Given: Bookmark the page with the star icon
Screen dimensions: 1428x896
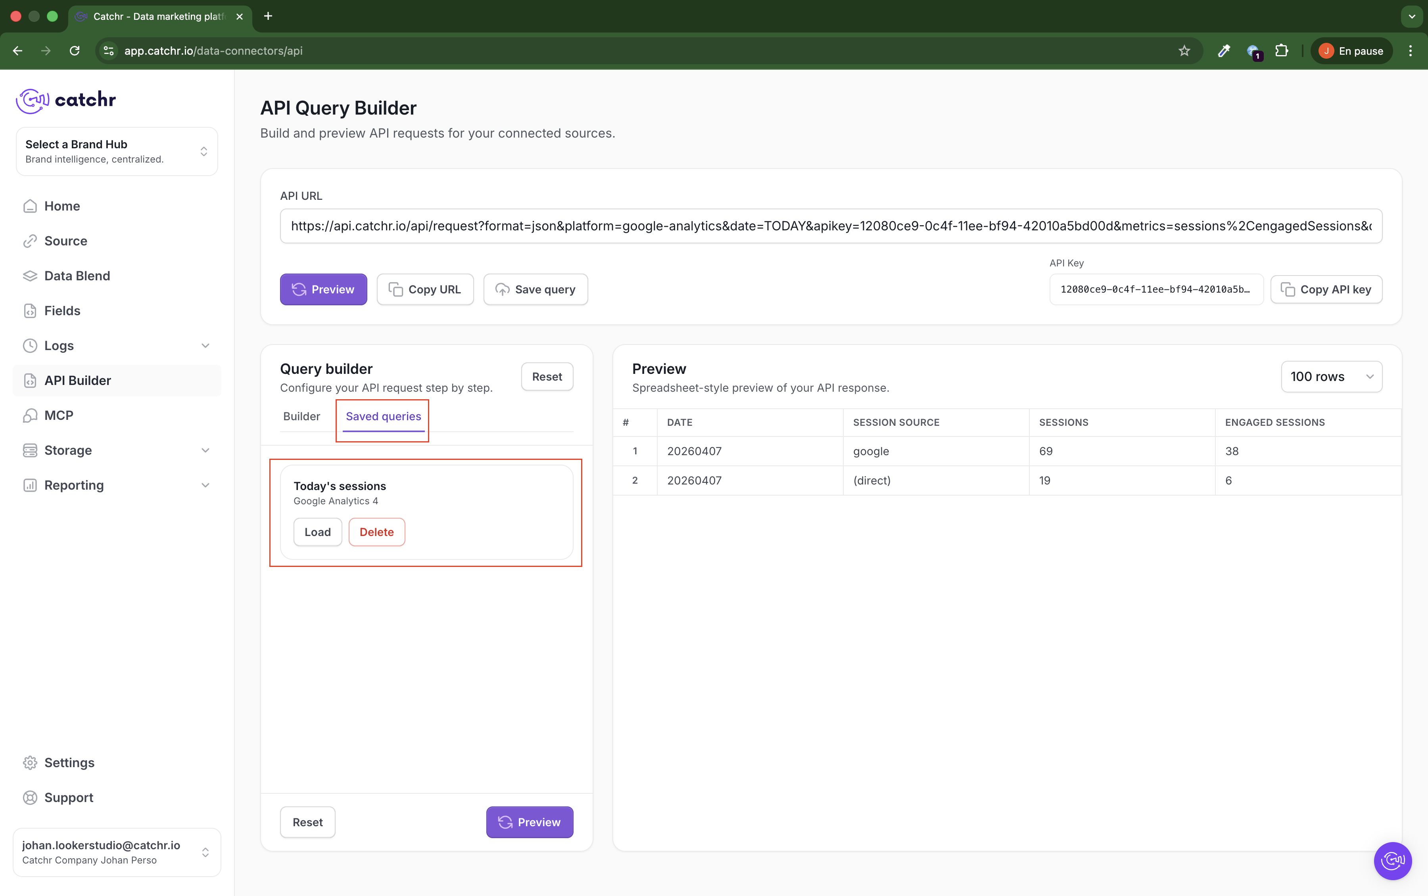Looking at the screenshot, I should coord(1184,51).
